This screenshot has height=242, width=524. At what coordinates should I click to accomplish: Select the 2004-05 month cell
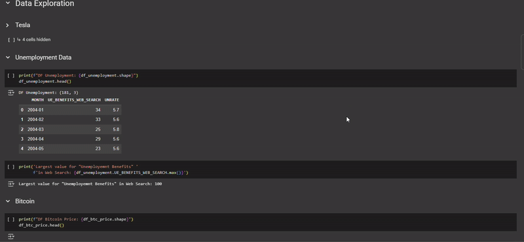point(35,148)
